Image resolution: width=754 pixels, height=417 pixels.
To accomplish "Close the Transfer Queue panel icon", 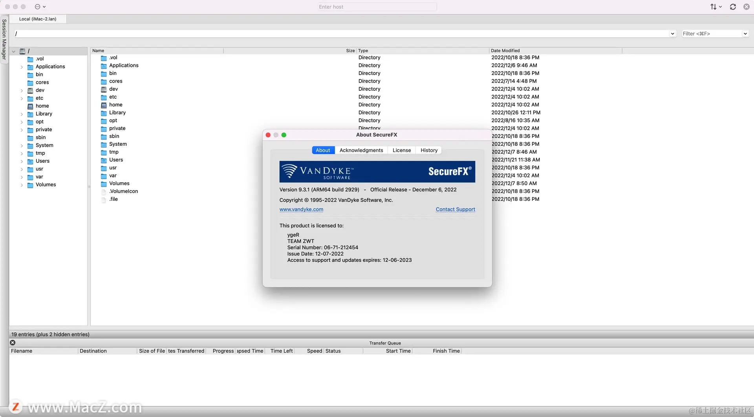I will pos(13,343).
